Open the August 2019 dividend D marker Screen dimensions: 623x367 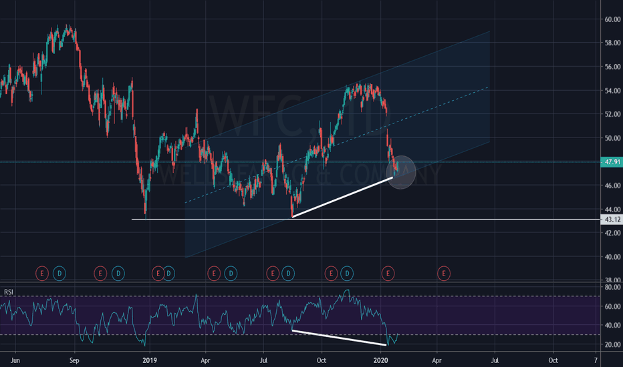click(289, 274)
